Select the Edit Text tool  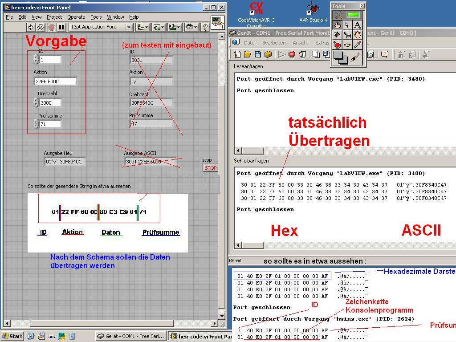click(x=358, y=25)
